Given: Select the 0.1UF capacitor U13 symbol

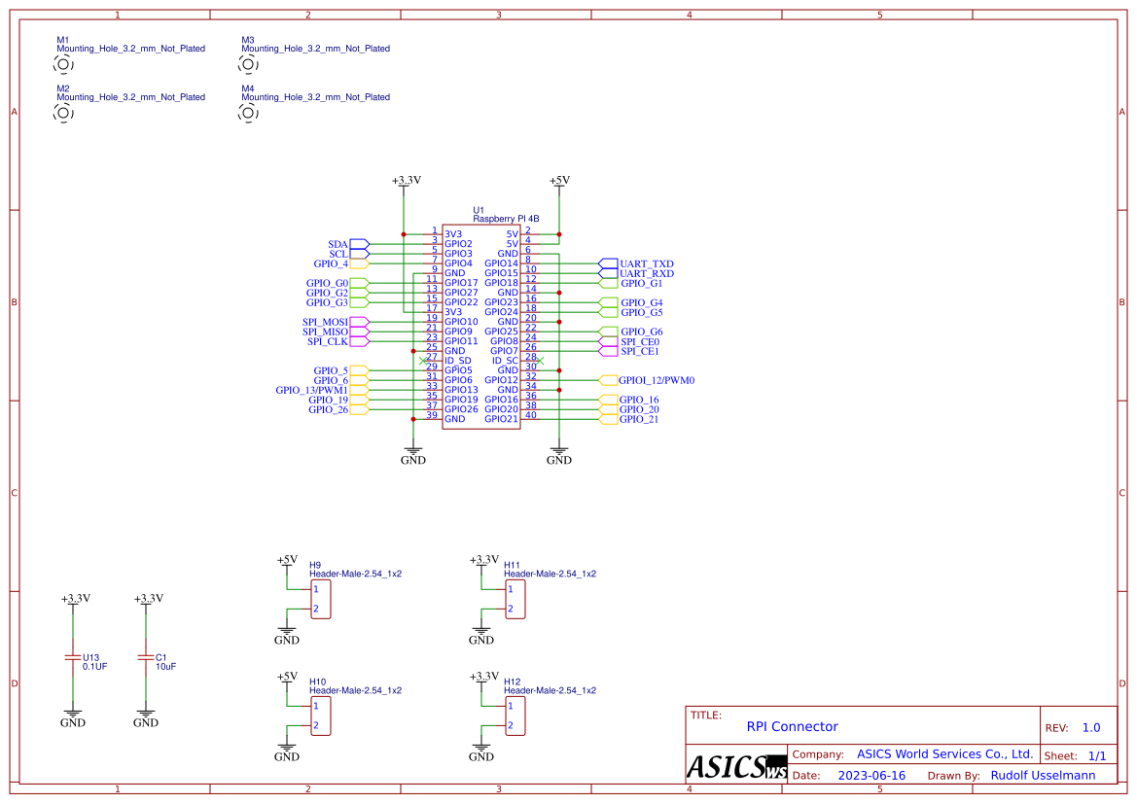Looking at the screenshot, I should 73,657.
